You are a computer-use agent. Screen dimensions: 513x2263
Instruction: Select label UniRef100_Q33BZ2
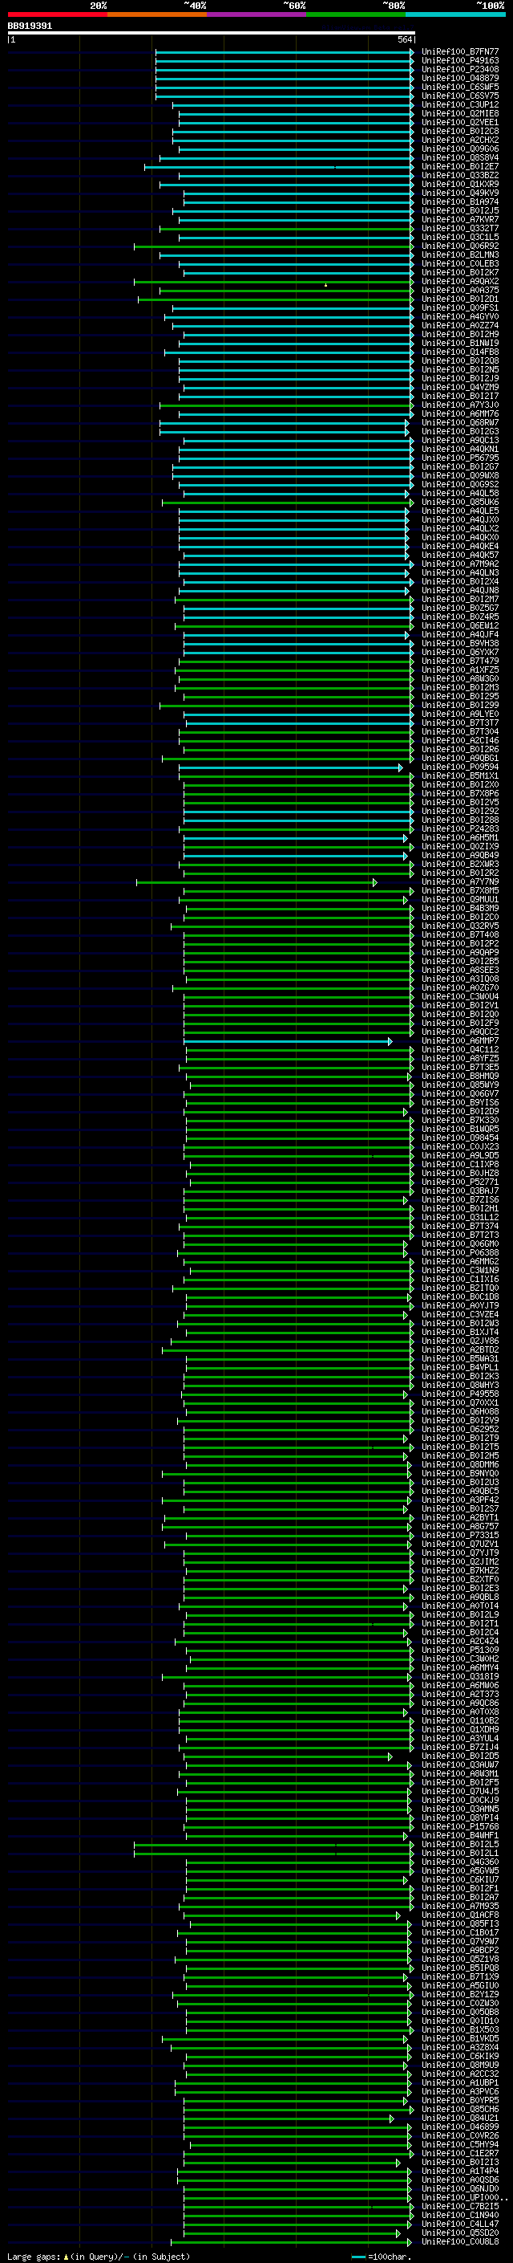[460, 176]
